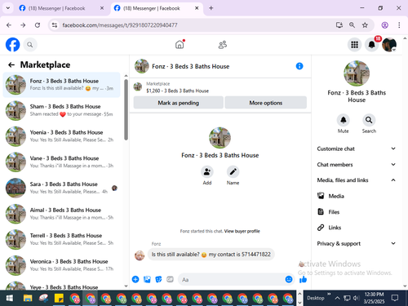Select the Fonz conversation in list
The image size is (408, 306).
(61, 85)
